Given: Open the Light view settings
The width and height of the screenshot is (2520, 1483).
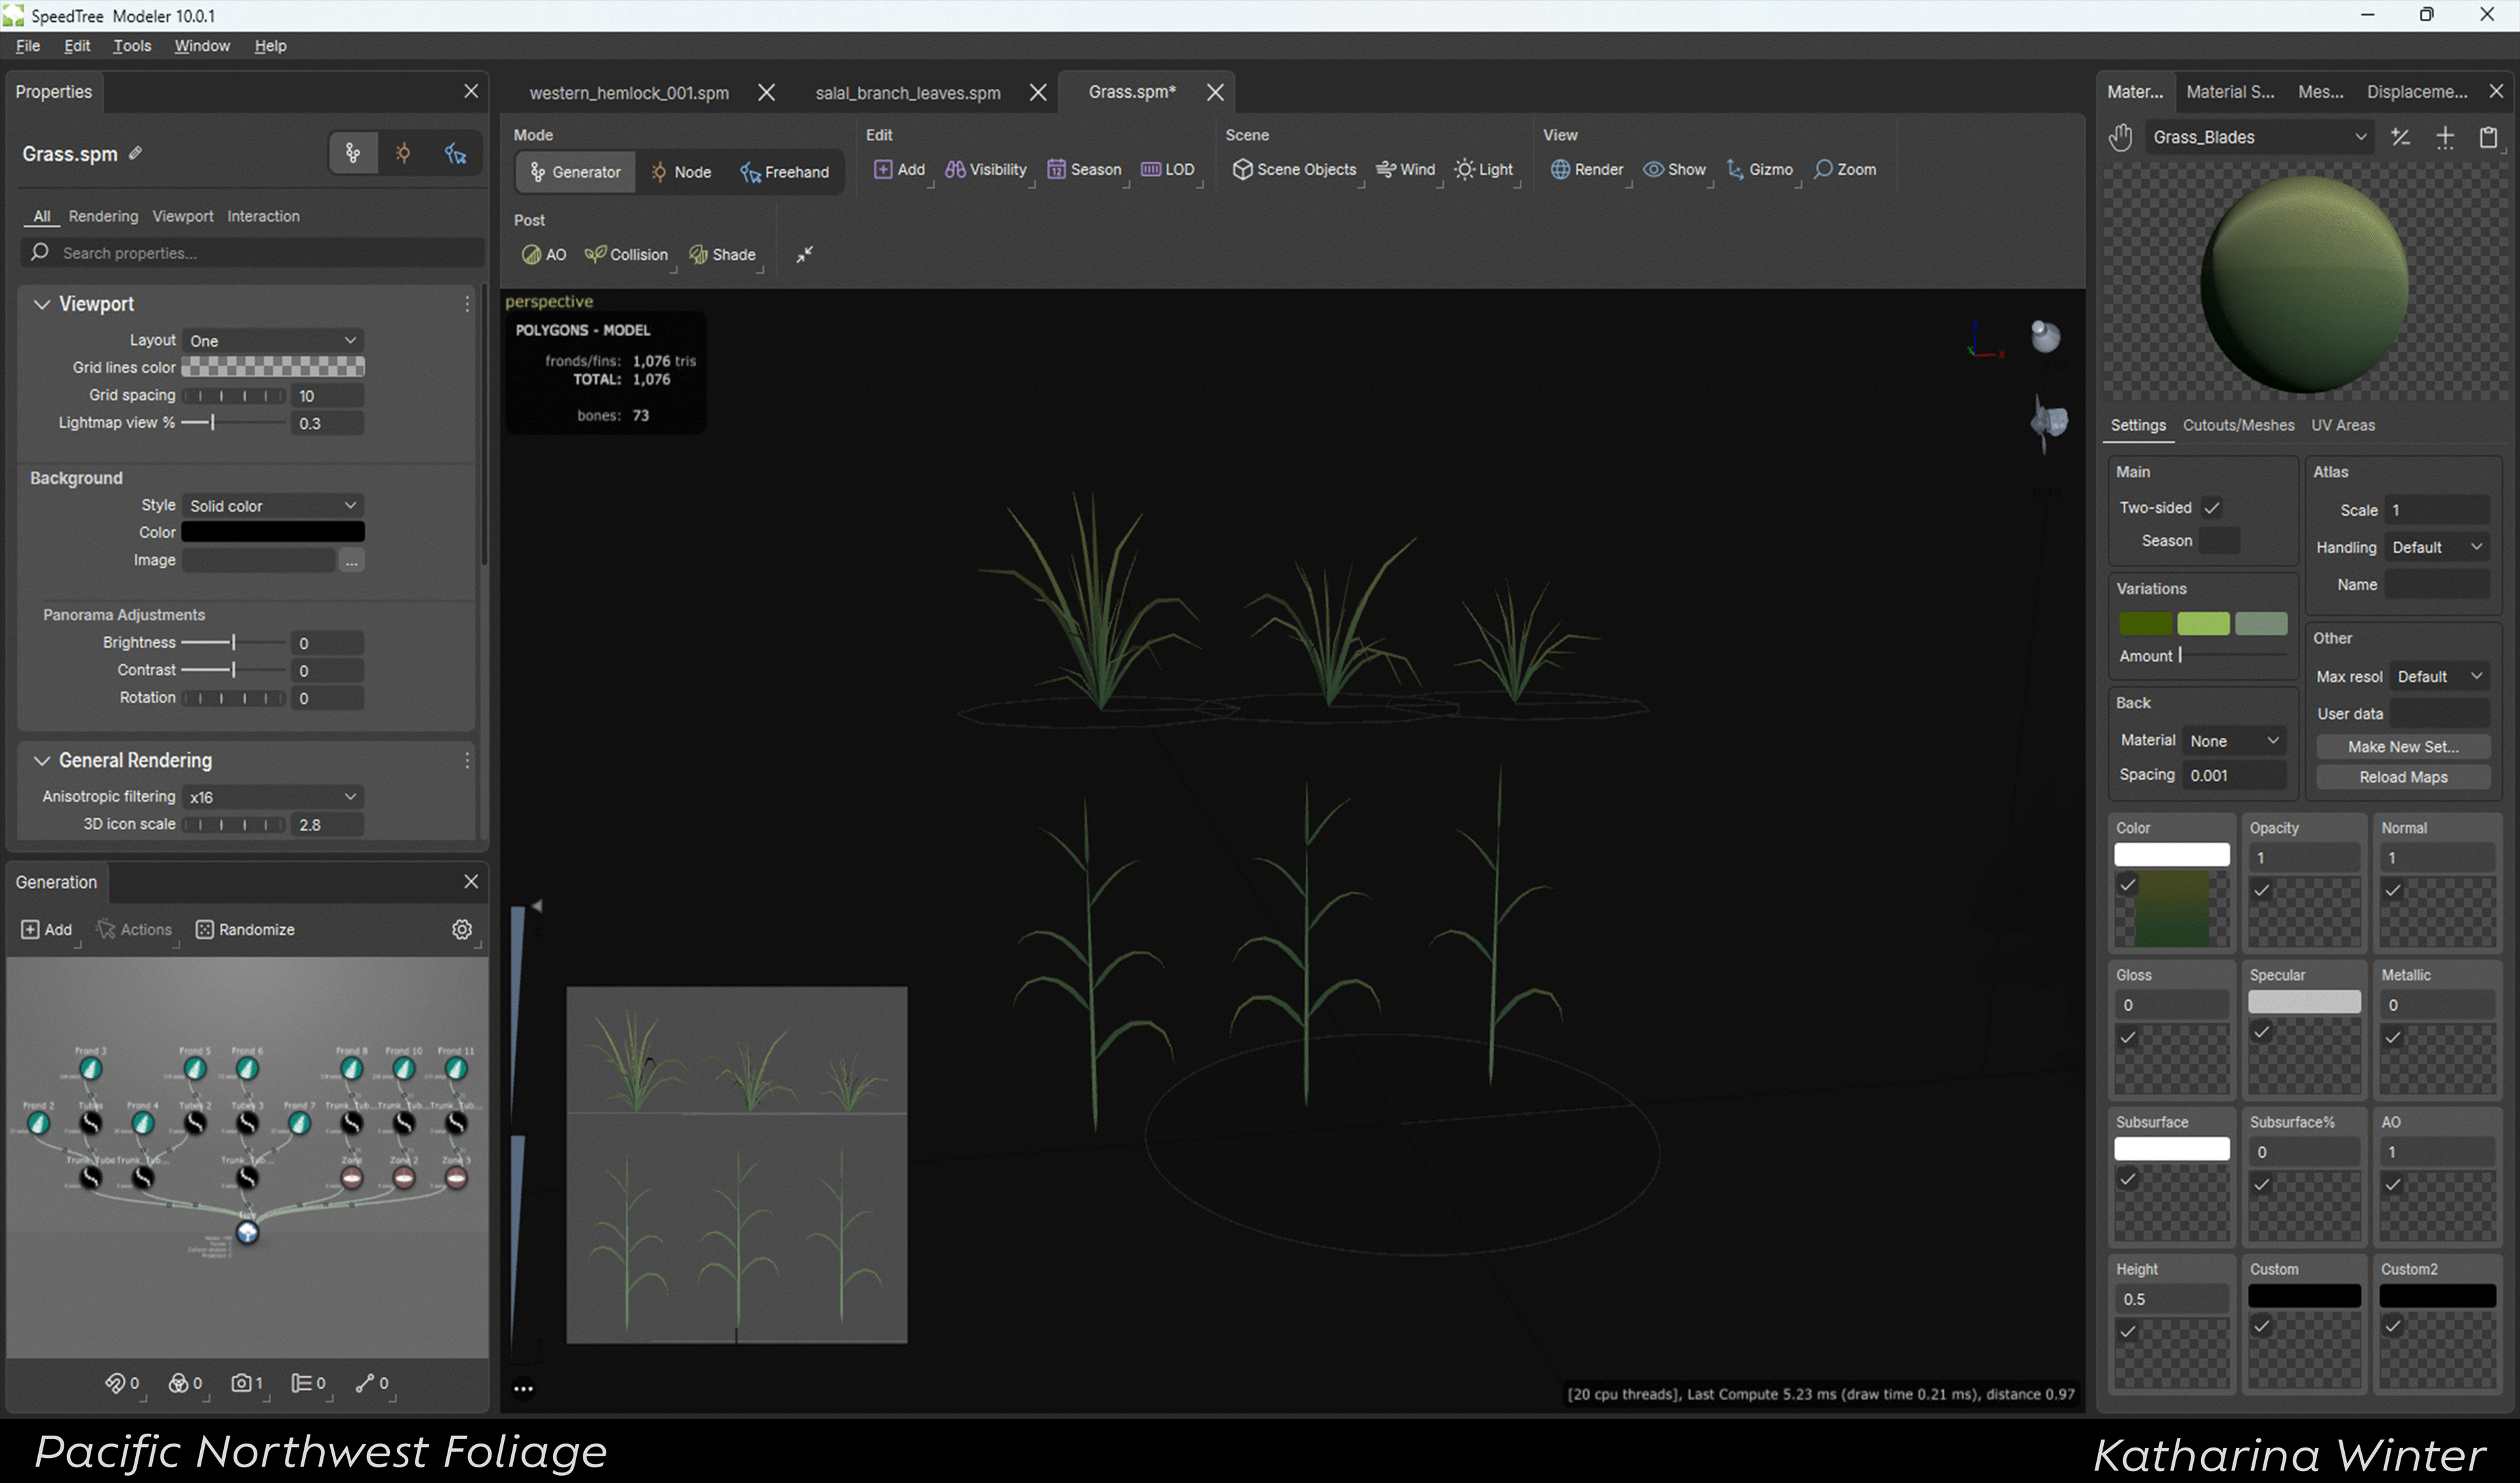Looking at the screenshot, I should (x=1485, y=169).
